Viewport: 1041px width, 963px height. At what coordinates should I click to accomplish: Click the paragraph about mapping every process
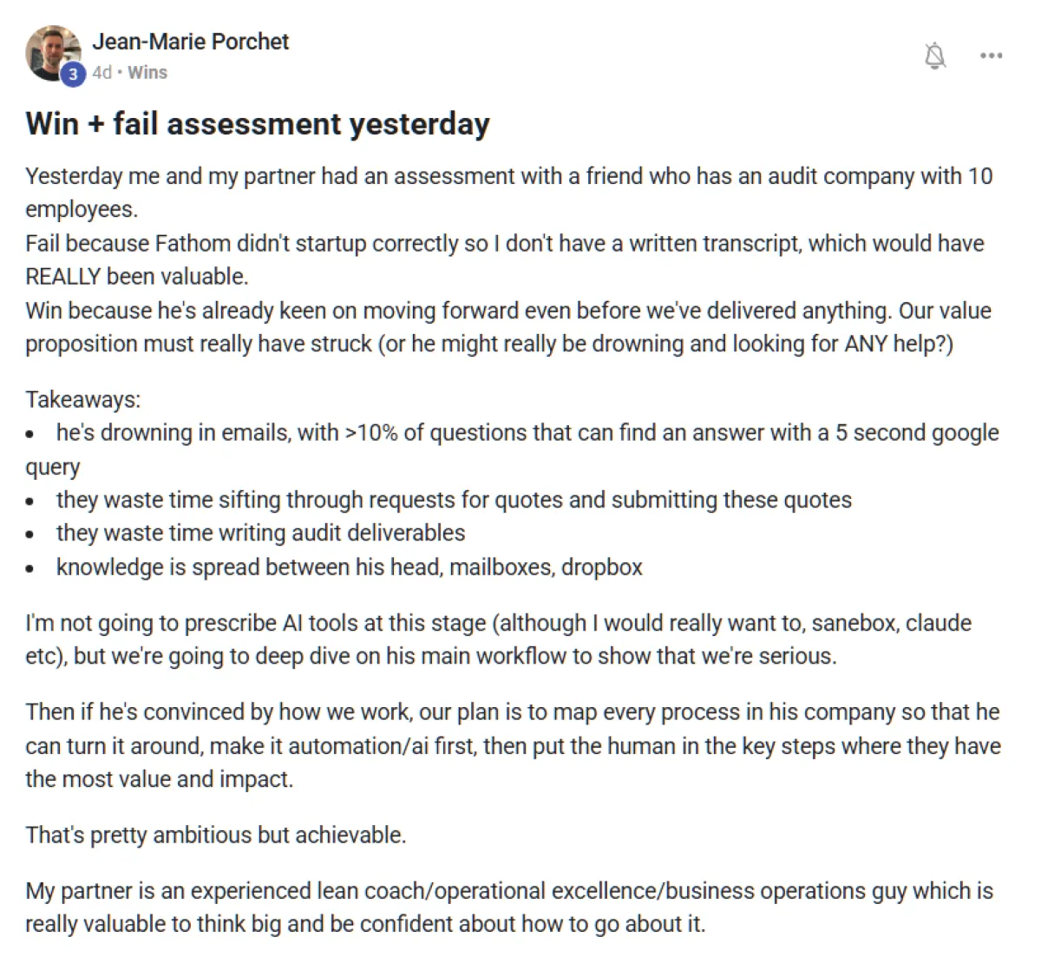pos(513,746)
